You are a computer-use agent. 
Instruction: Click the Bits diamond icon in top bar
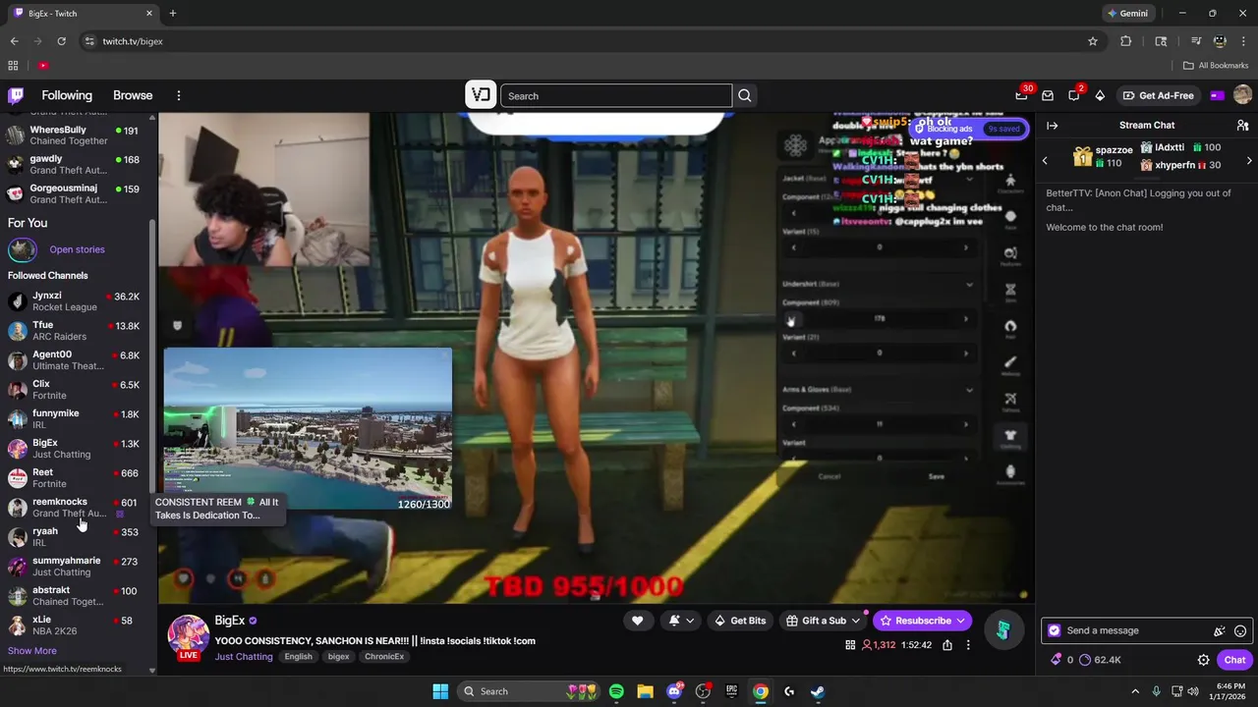pyautogui.click(x=1100, y=95)
